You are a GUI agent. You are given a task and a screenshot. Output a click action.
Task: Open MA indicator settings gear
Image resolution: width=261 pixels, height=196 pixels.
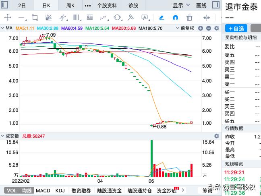point(217,28)
